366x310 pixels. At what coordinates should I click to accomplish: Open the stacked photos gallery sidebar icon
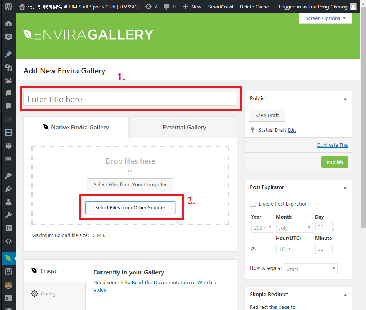8,81
